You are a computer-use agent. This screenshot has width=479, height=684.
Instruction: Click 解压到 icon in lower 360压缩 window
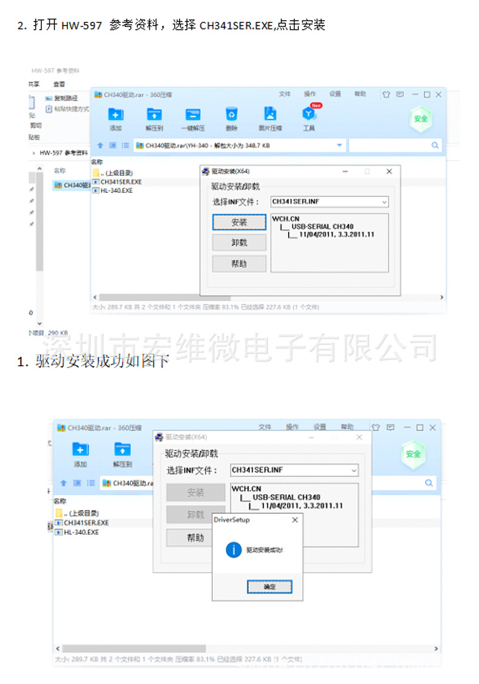(x=122, y=449)
